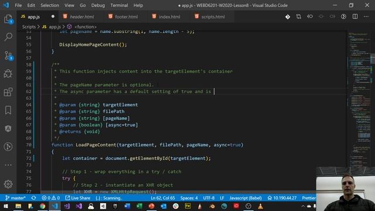Open the View menu
Image resolution: width=375 pixels, height=211 pixels.
pos(69,5)
